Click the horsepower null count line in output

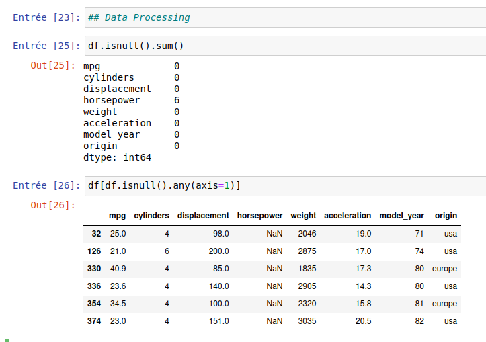pos(131,100)
